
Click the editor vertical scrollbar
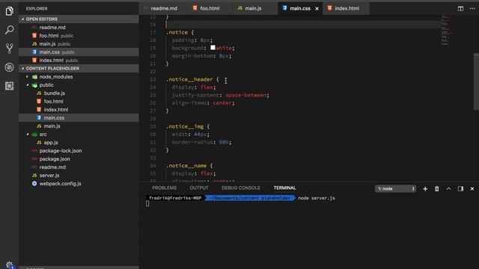[x=476, y=81]
